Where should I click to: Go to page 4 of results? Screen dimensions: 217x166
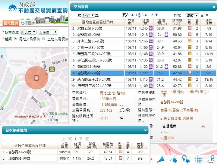[x=146, y=15]
